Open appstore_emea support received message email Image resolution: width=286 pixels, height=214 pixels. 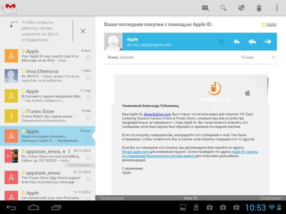pos(47,177)
